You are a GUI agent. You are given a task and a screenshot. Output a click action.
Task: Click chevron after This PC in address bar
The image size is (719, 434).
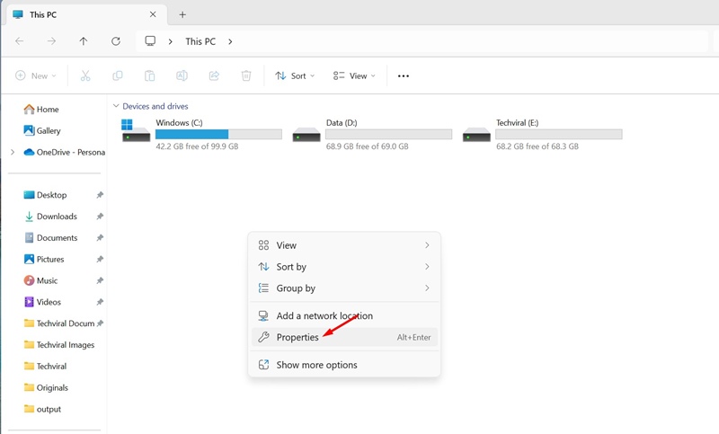pos(230,41)
